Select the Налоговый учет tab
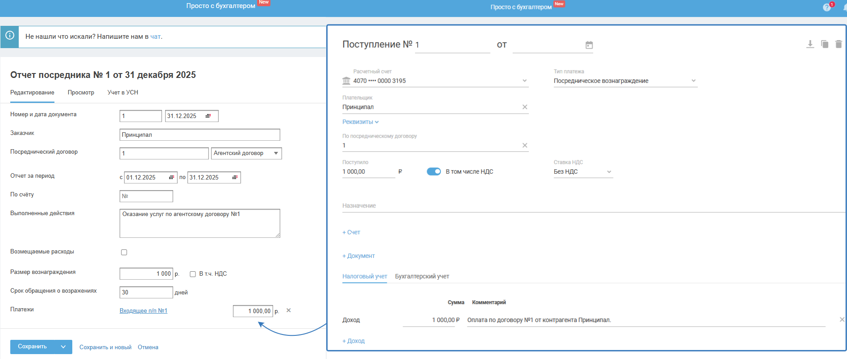The image size is (847, 359). (x=365, y=276)
